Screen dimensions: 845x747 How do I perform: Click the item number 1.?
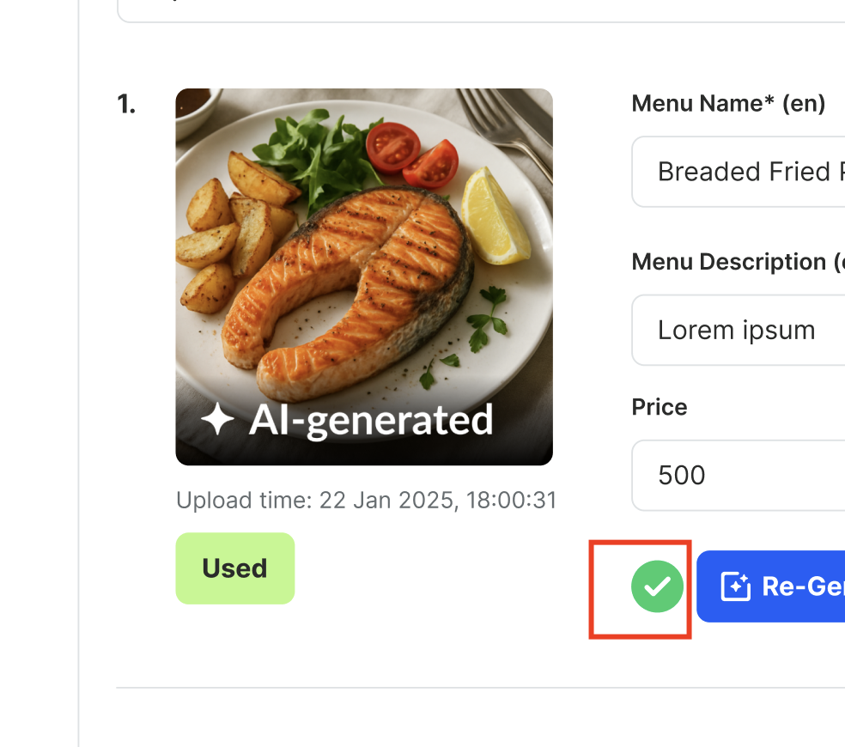coord(126,105)
